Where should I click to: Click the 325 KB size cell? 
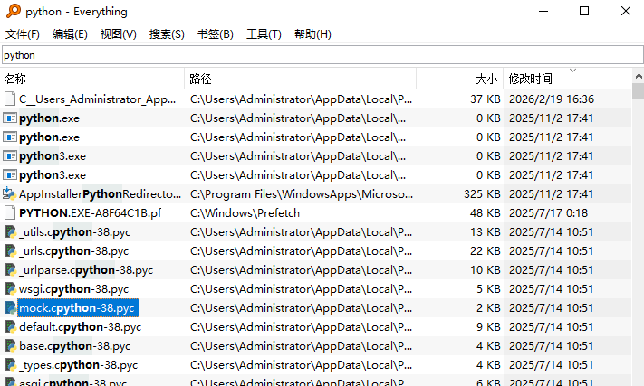tap(482, 193)
